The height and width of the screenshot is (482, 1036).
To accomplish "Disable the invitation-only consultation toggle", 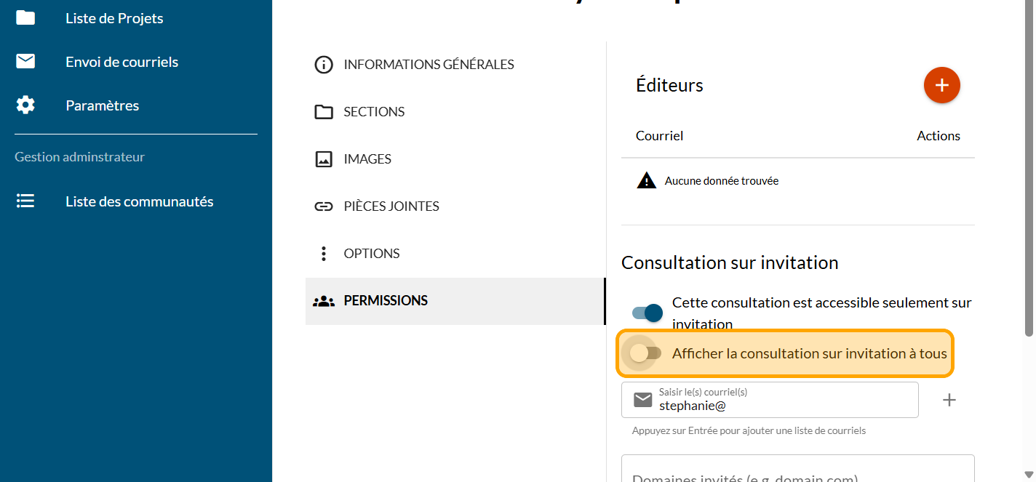I will pyautogui.click(x=647, y=313).
